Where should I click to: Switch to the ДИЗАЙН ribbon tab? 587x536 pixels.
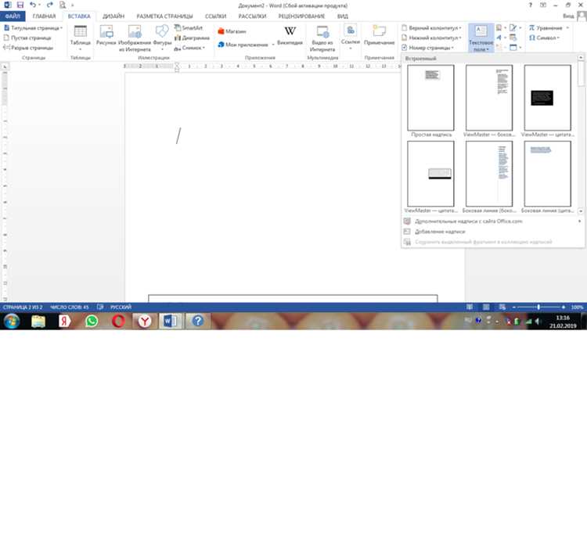click(x=113, y=16)
